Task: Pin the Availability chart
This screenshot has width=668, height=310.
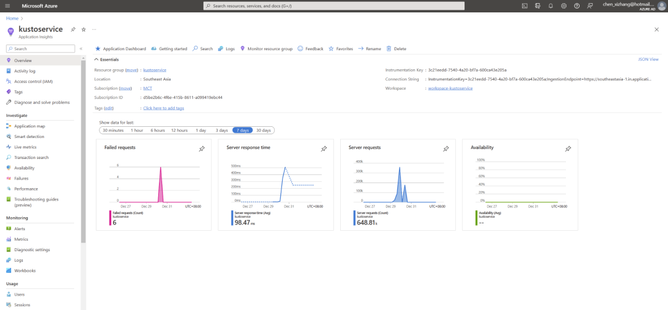Action: [x=568, y=149]
